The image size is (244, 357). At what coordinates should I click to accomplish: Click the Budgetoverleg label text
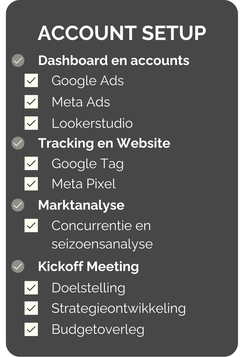click(x=98, y=329)
